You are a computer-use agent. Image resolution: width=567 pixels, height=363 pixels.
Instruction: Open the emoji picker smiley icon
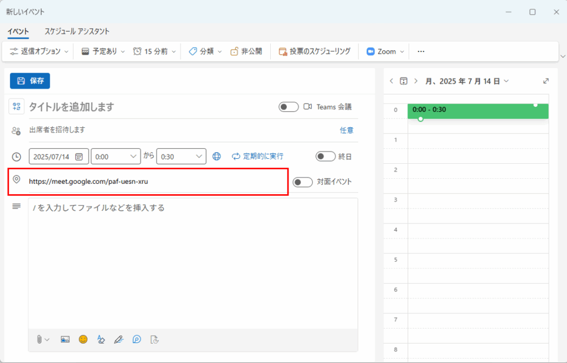click(x=83, y=339)
